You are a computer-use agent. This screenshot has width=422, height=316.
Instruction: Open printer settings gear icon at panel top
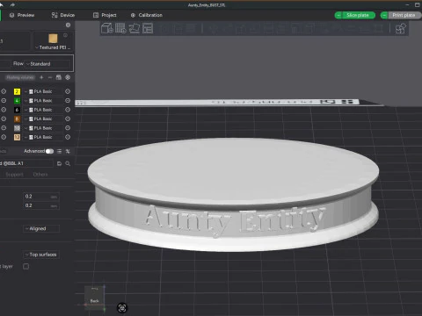click(x=68, y=25)
